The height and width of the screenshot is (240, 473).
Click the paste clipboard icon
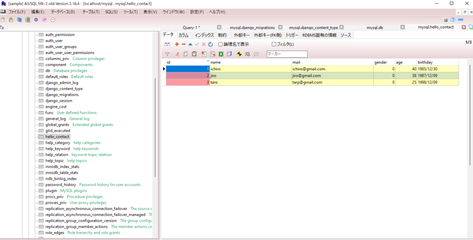[x=194, y=54]
